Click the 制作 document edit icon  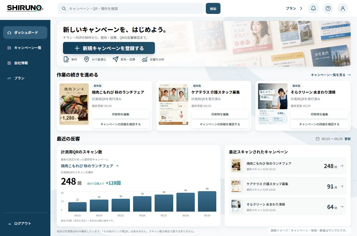pyautogui.click(x=66, y=59)
